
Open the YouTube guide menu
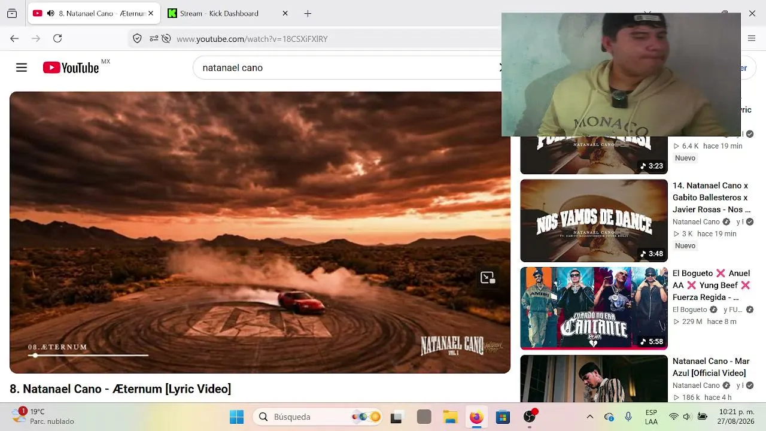pyautogui.click(x=22, y=68)
